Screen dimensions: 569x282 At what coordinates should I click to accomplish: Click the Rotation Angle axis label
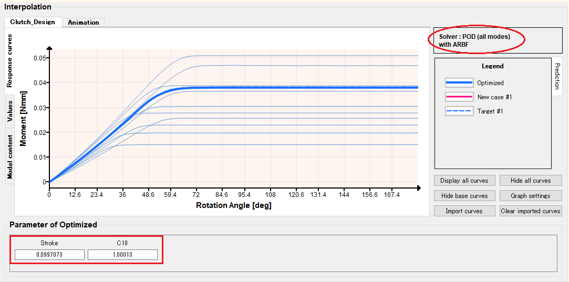[233, 205]
